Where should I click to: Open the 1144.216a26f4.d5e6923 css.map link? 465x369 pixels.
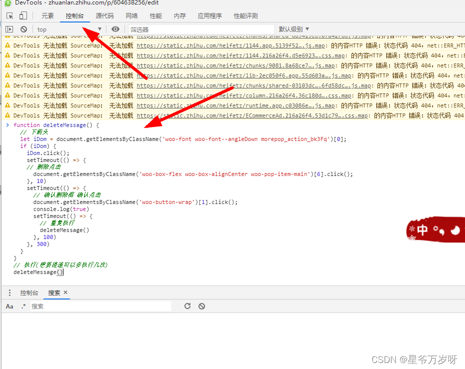pyautogui.click(x=241, y=56)
